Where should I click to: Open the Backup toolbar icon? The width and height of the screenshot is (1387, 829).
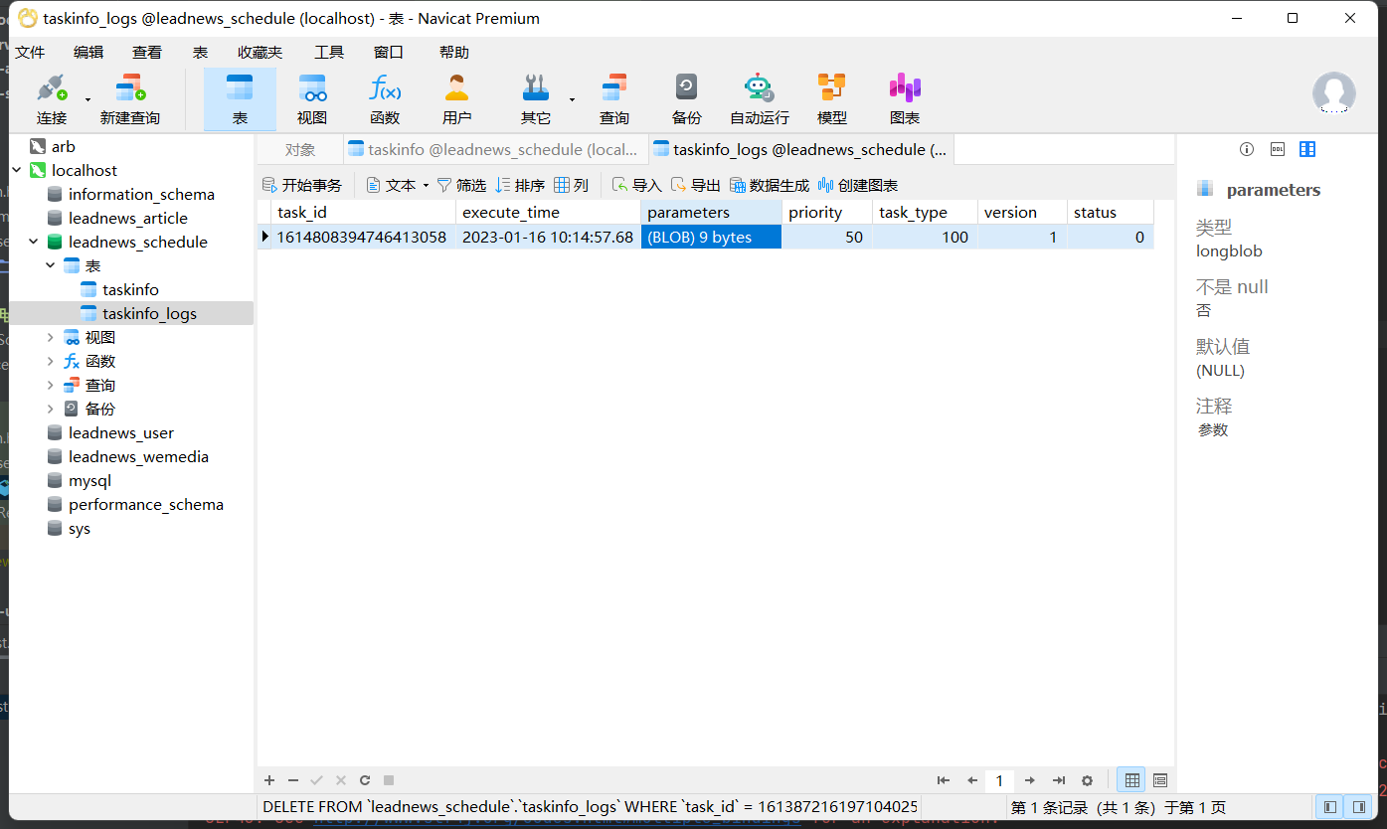pos(686,98)
